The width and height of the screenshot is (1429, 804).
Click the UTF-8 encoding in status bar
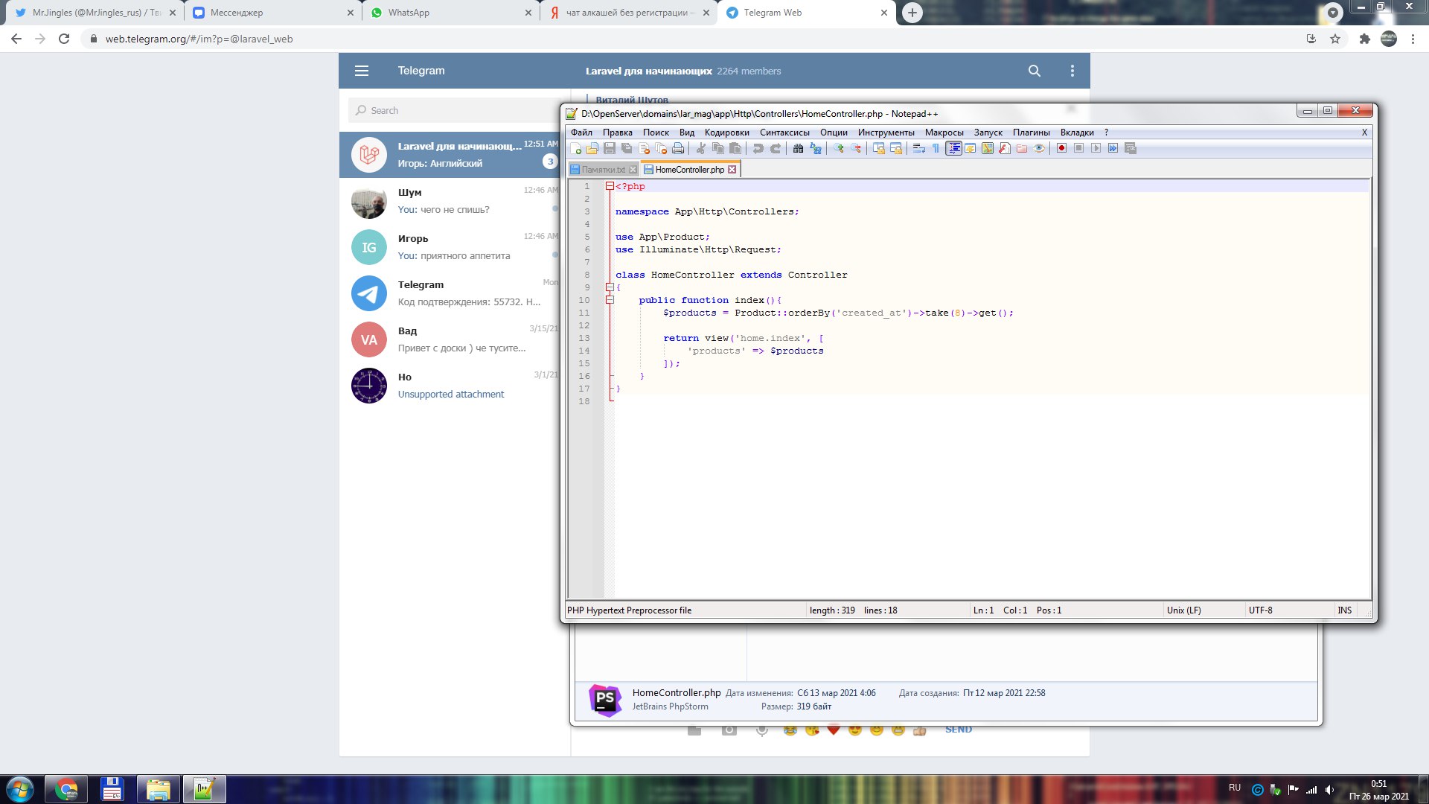tap(1260, 610)
